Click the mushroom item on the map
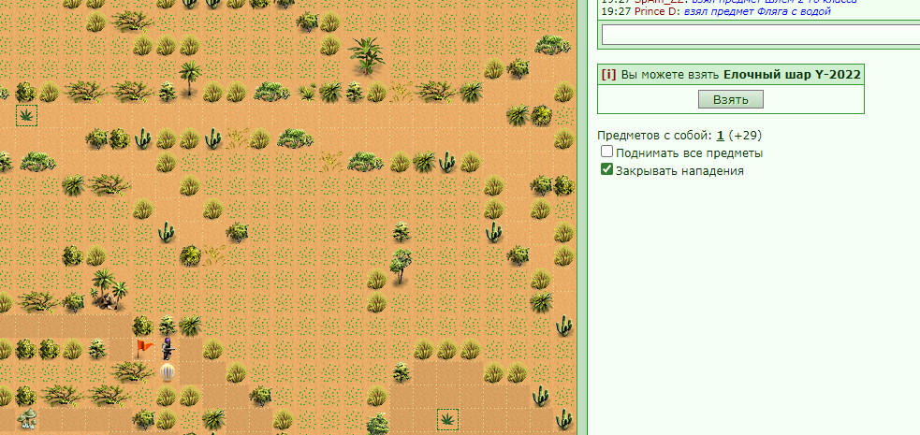Viewport: 920px width, 435px height. coord(26,418)
